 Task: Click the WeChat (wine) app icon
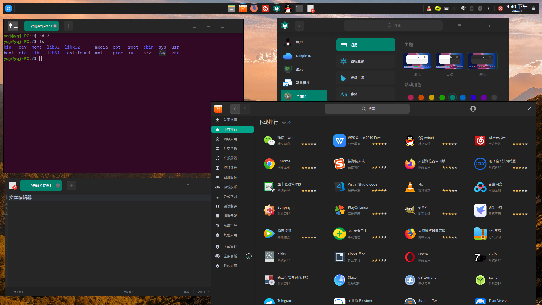click(269, 140)
